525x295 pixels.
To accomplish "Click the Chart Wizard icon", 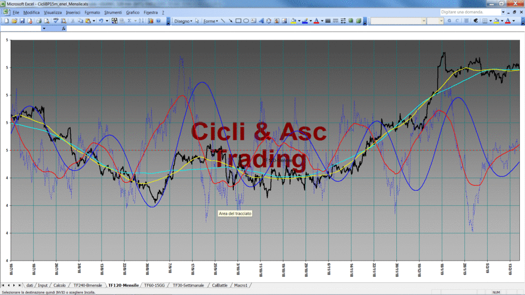I will [x=151, y=20].
